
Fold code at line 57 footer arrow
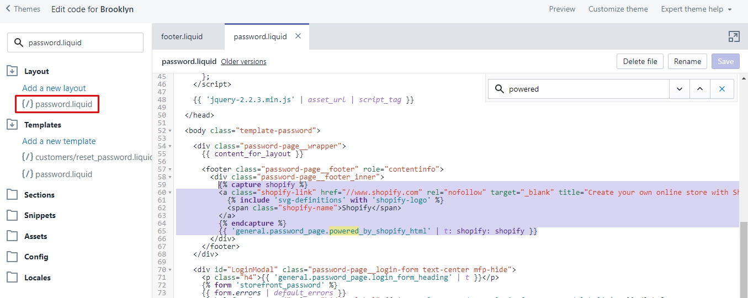coord(170,169)
